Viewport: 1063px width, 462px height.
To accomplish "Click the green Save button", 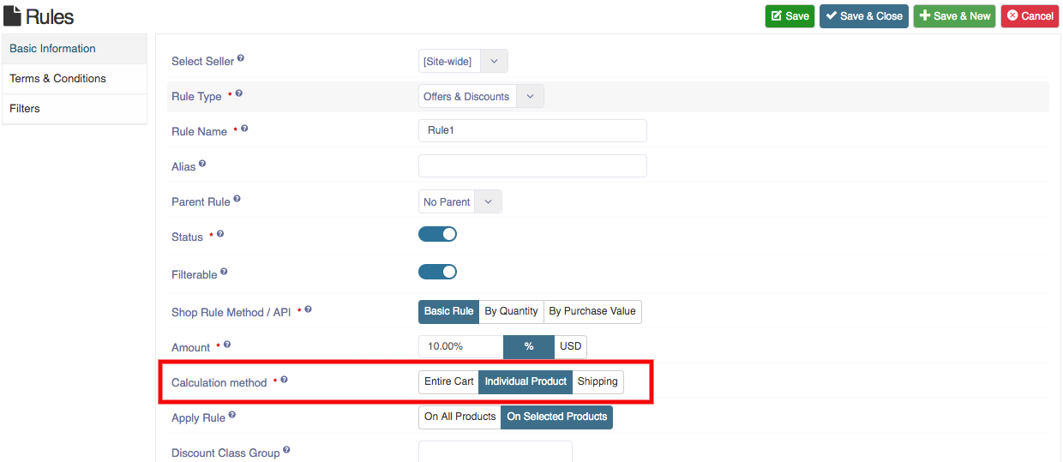I will click(x=790, y=16).
